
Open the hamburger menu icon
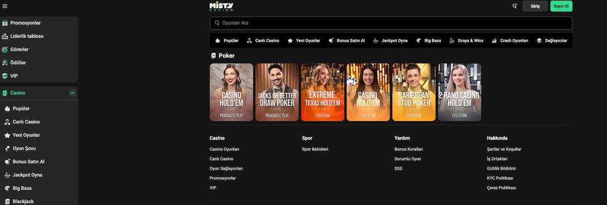tap(5, 6)
